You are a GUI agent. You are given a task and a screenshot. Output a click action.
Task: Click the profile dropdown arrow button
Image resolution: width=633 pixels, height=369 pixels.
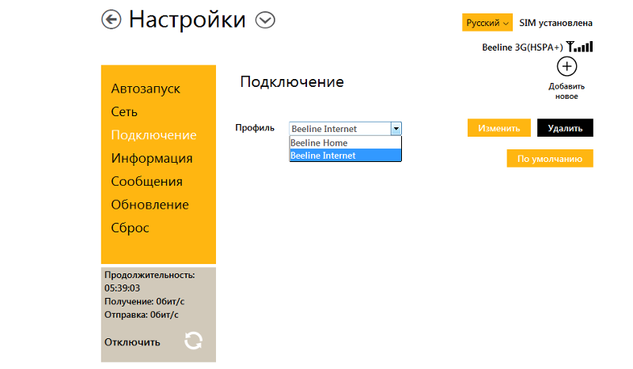click(x=396, y=129)
